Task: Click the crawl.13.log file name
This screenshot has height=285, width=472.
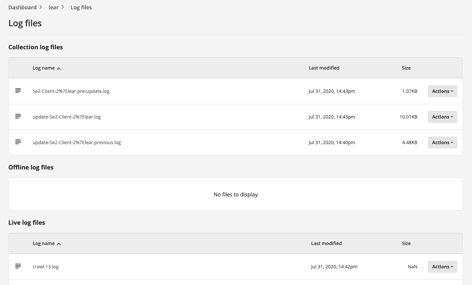Action: click(x=46, y=266)
